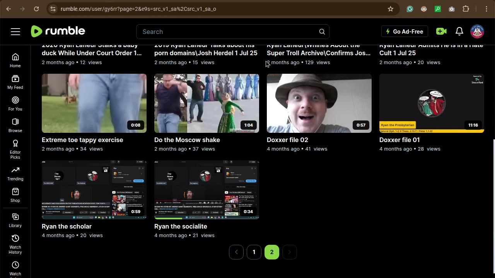Open the hamburger navigation menu

click(x=15, y=32)
